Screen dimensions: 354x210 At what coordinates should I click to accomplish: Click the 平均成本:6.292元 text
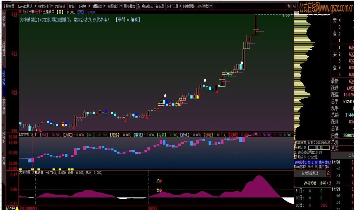point(306,157)
